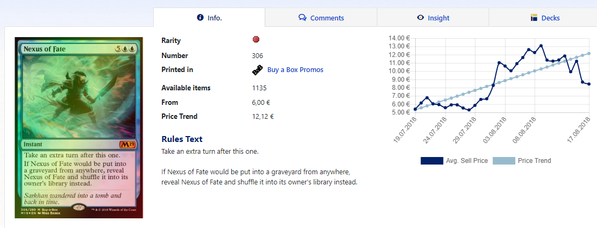The image size is (597, 228).
Task: Click the info circle icon on Info. tab
Action: 200,18
